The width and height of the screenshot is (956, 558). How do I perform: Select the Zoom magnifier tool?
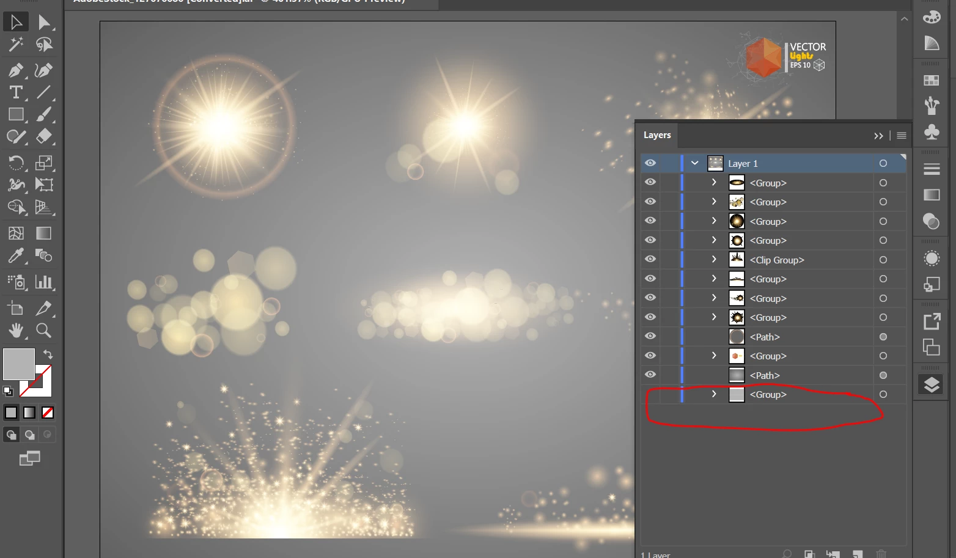coord(44,330)
